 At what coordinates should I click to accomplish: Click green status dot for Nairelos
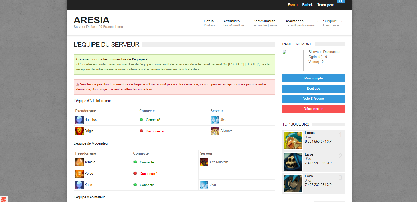[141, 119]
